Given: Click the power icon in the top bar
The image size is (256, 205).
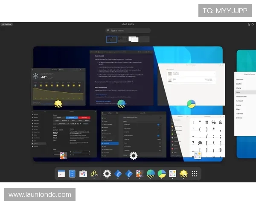Looking at the screenshot, I should coord(252,24).
